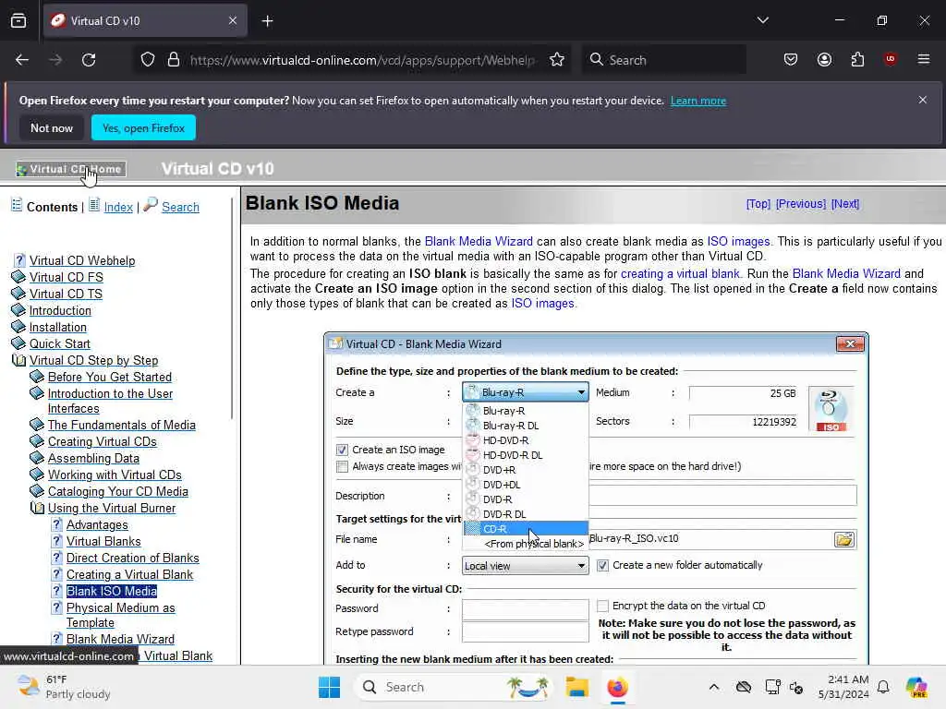Follow the creating a virtual blank link

point(680,273)
